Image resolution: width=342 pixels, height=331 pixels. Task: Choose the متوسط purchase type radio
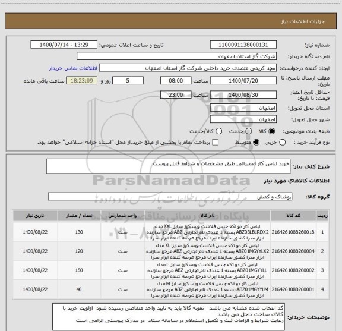(x=256, y=143)
